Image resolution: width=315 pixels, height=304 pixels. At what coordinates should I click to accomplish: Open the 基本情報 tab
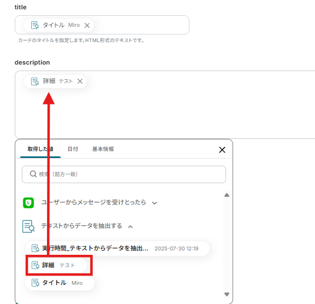click(103, 149)
